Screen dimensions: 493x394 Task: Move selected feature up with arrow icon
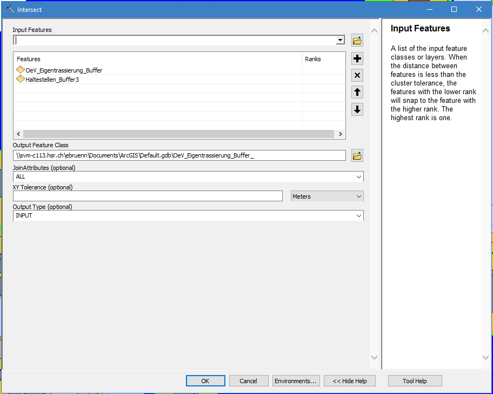pos(357,93)
